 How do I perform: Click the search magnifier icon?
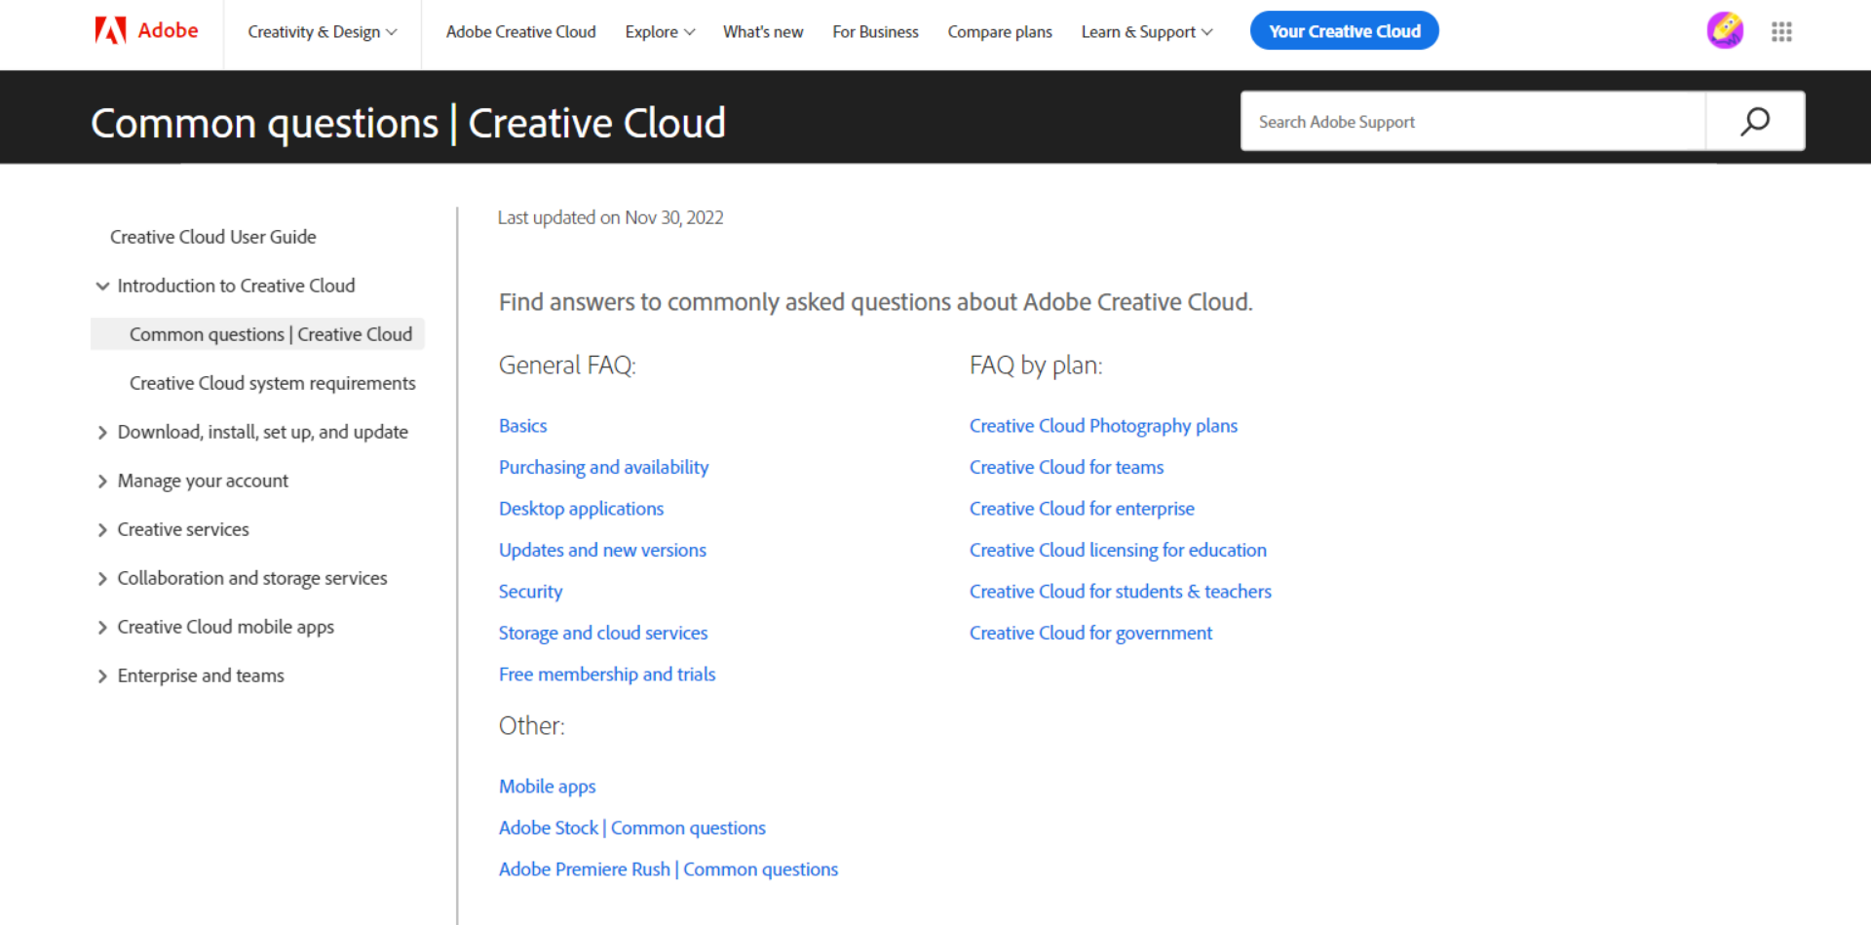coord(1755,121)
